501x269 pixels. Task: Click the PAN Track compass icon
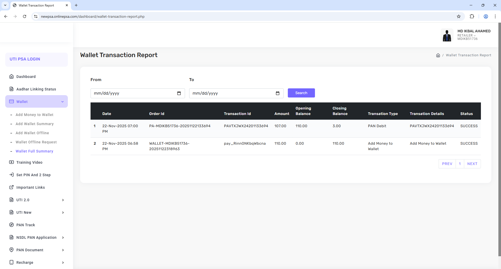[x=11, y=225]
